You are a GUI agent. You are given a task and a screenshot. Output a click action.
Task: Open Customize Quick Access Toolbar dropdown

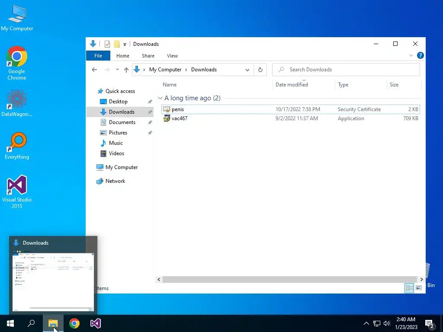pyautogui.click(x=125, y=45)
